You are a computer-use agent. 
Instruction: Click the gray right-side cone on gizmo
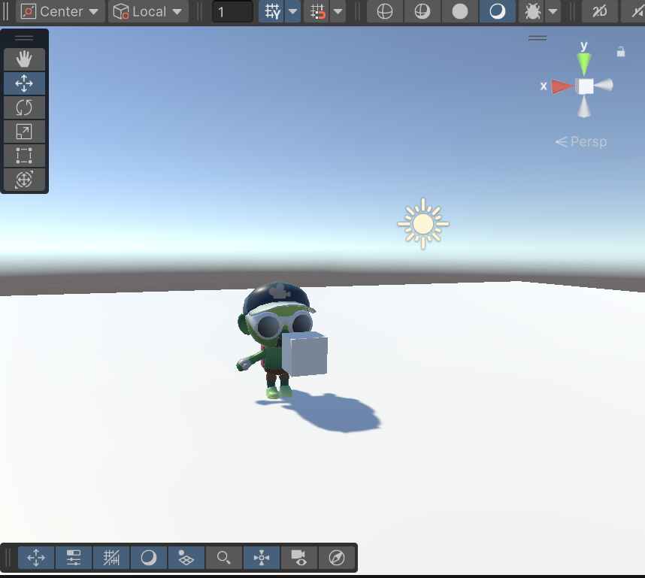tap(604, 85)
